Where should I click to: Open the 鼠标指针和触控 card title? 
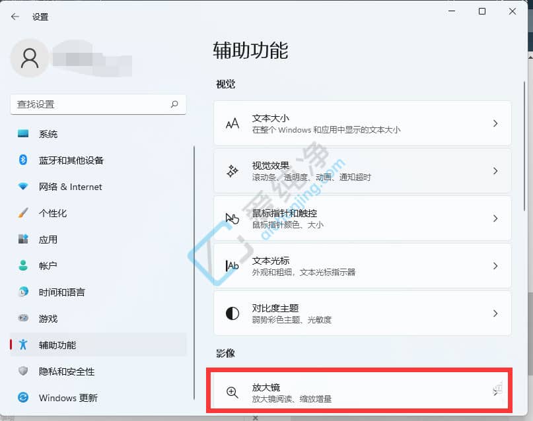[285, 213]
